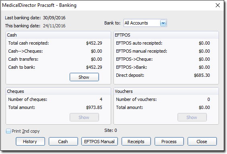Click the Cash button at bottom
Image resolution: width=227 pixels, height=154 pixels.
[63, 142]
